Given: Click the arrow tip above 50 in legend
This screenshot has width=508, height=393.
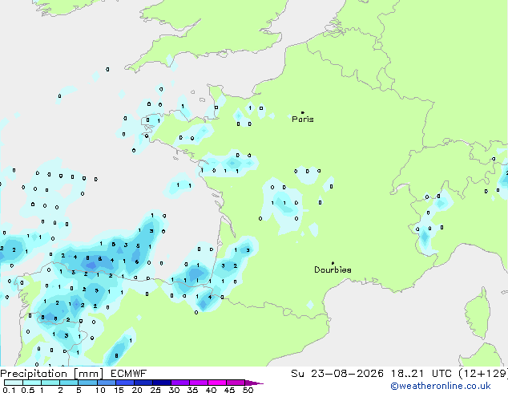Looking at the screenshot, I should [x=254, y=383].
